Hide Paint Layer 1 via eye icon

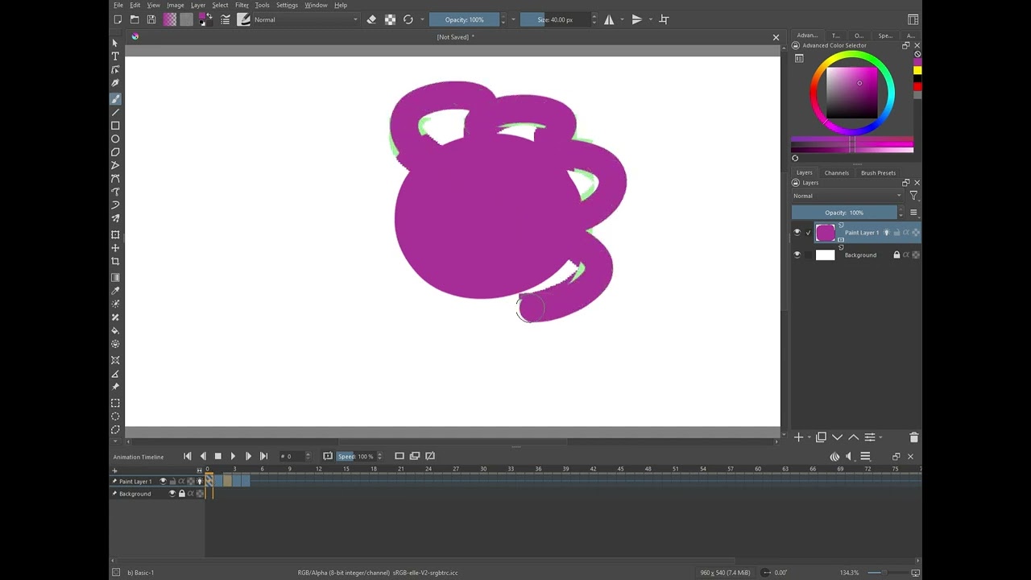coord(797,233)
